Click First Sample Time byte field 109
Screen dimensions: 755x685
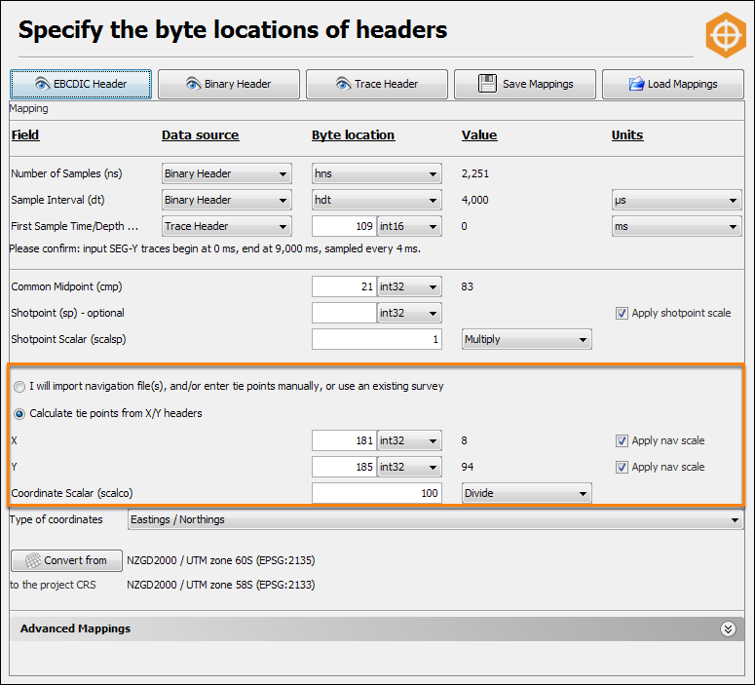pos(344,226)
